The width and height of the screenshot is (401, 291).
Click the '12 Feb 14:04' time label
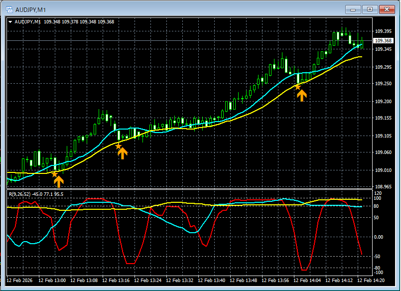(x=307, y=280)
